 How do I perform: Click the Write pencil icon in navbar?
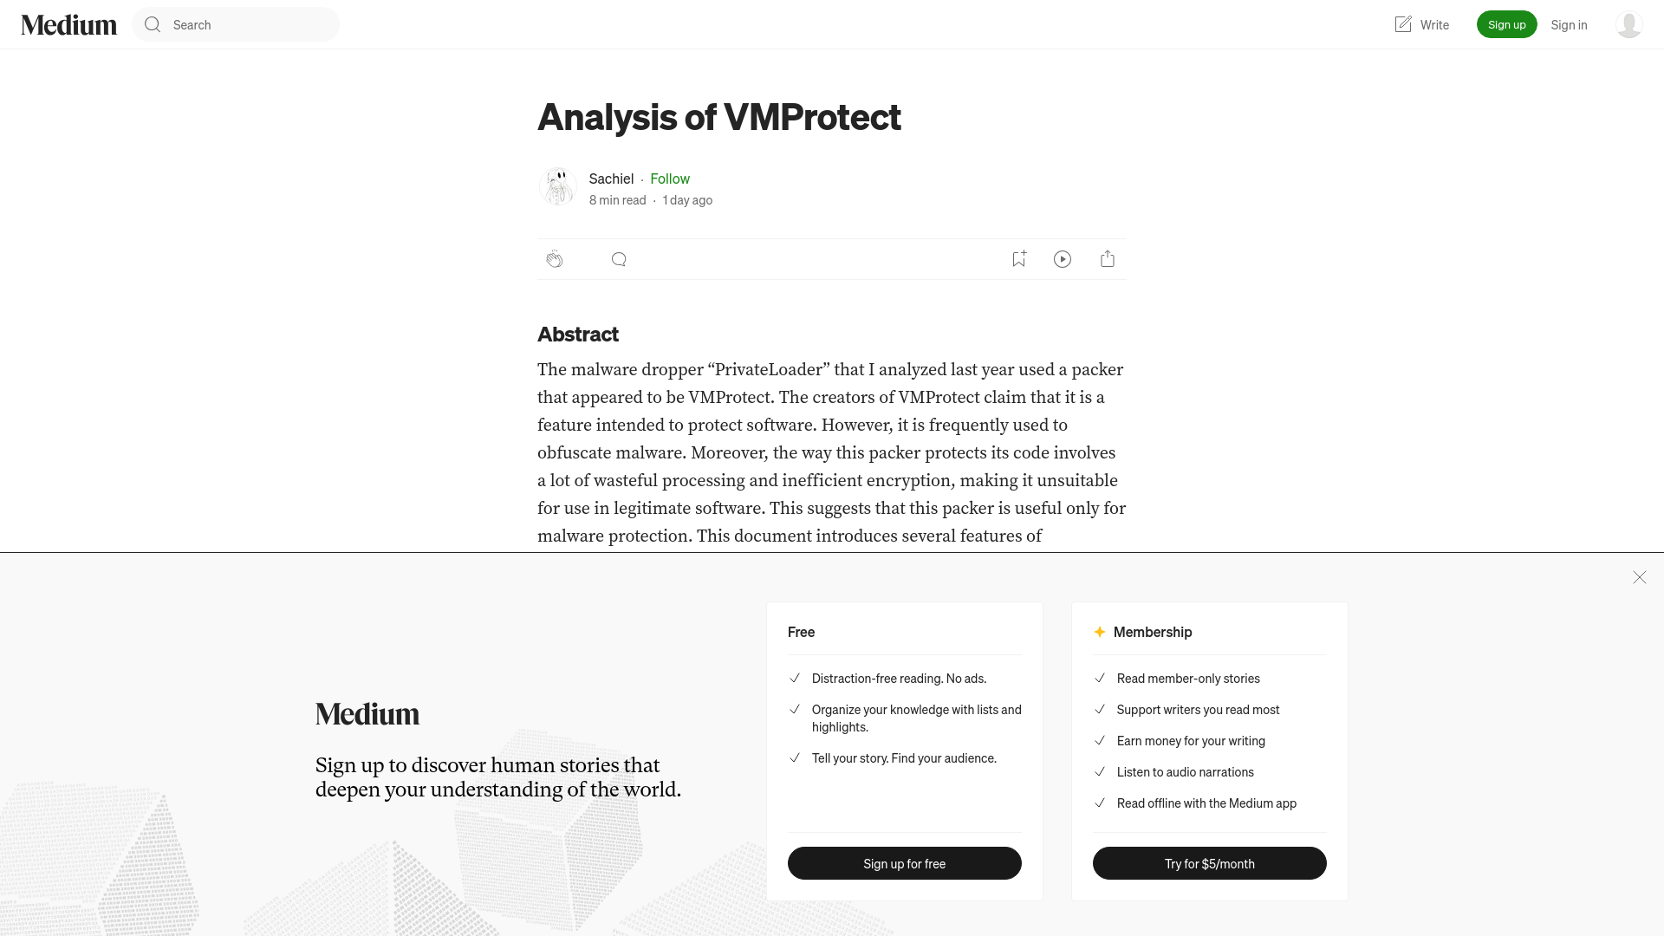pos(1402,24)
